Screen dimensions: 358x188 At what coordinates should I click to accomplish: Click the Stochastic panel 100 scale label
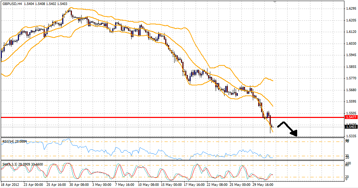[348, 163]
